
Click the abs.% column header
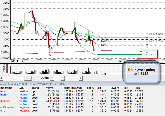(90, 88)
